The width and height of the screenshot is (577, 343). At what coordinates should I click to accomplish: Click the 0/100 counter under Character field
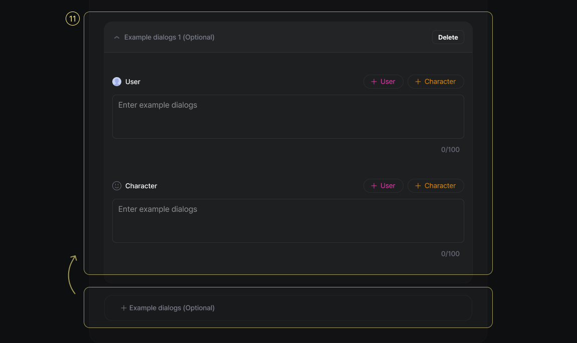pos(450,254)
